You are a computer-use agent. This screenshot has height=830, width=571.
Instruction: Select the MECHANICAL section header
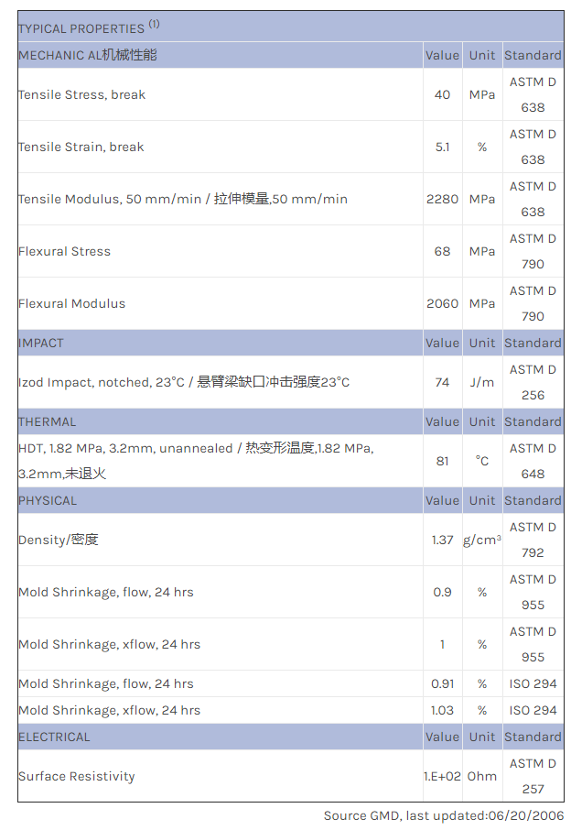(x=88, y=55)
